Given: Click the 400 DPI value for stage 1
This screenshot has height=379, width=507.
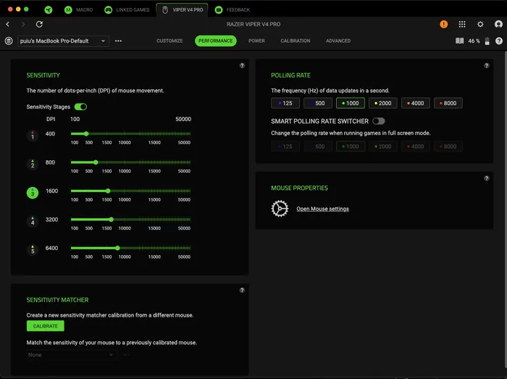Looking at the screenshot, I should coord(50,134).
